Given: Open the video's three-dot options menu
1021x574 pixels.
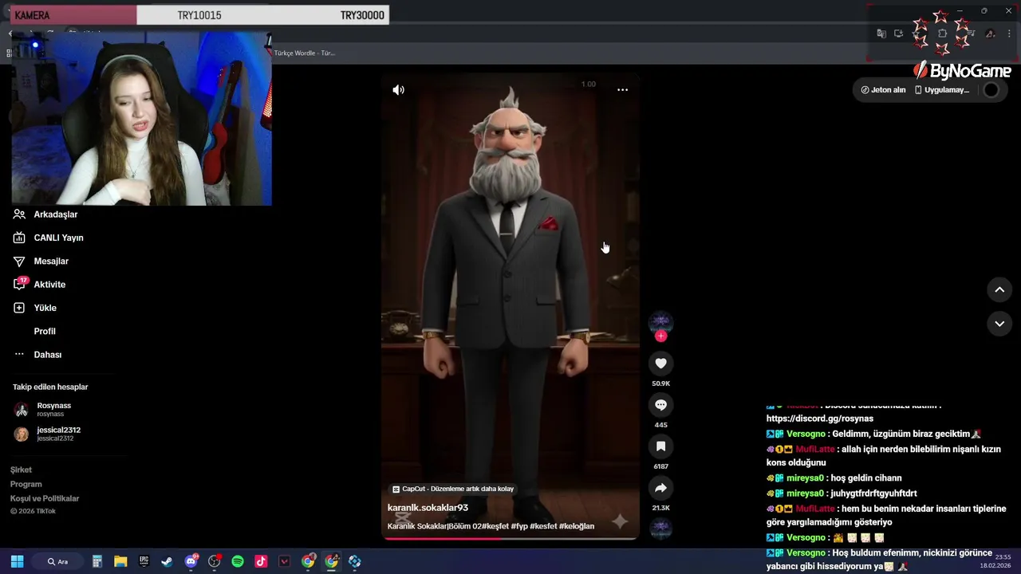Looking at the screenshot, I should tap(622, 90).
